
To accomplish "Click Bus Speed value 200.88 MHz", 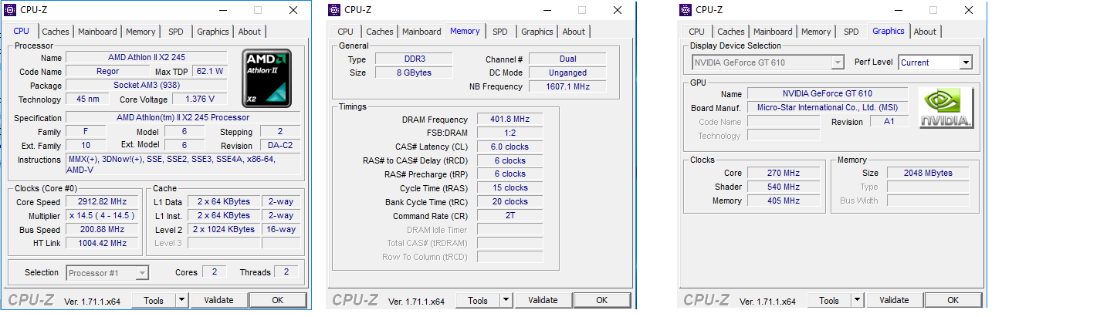I will (x=103, y=230).
